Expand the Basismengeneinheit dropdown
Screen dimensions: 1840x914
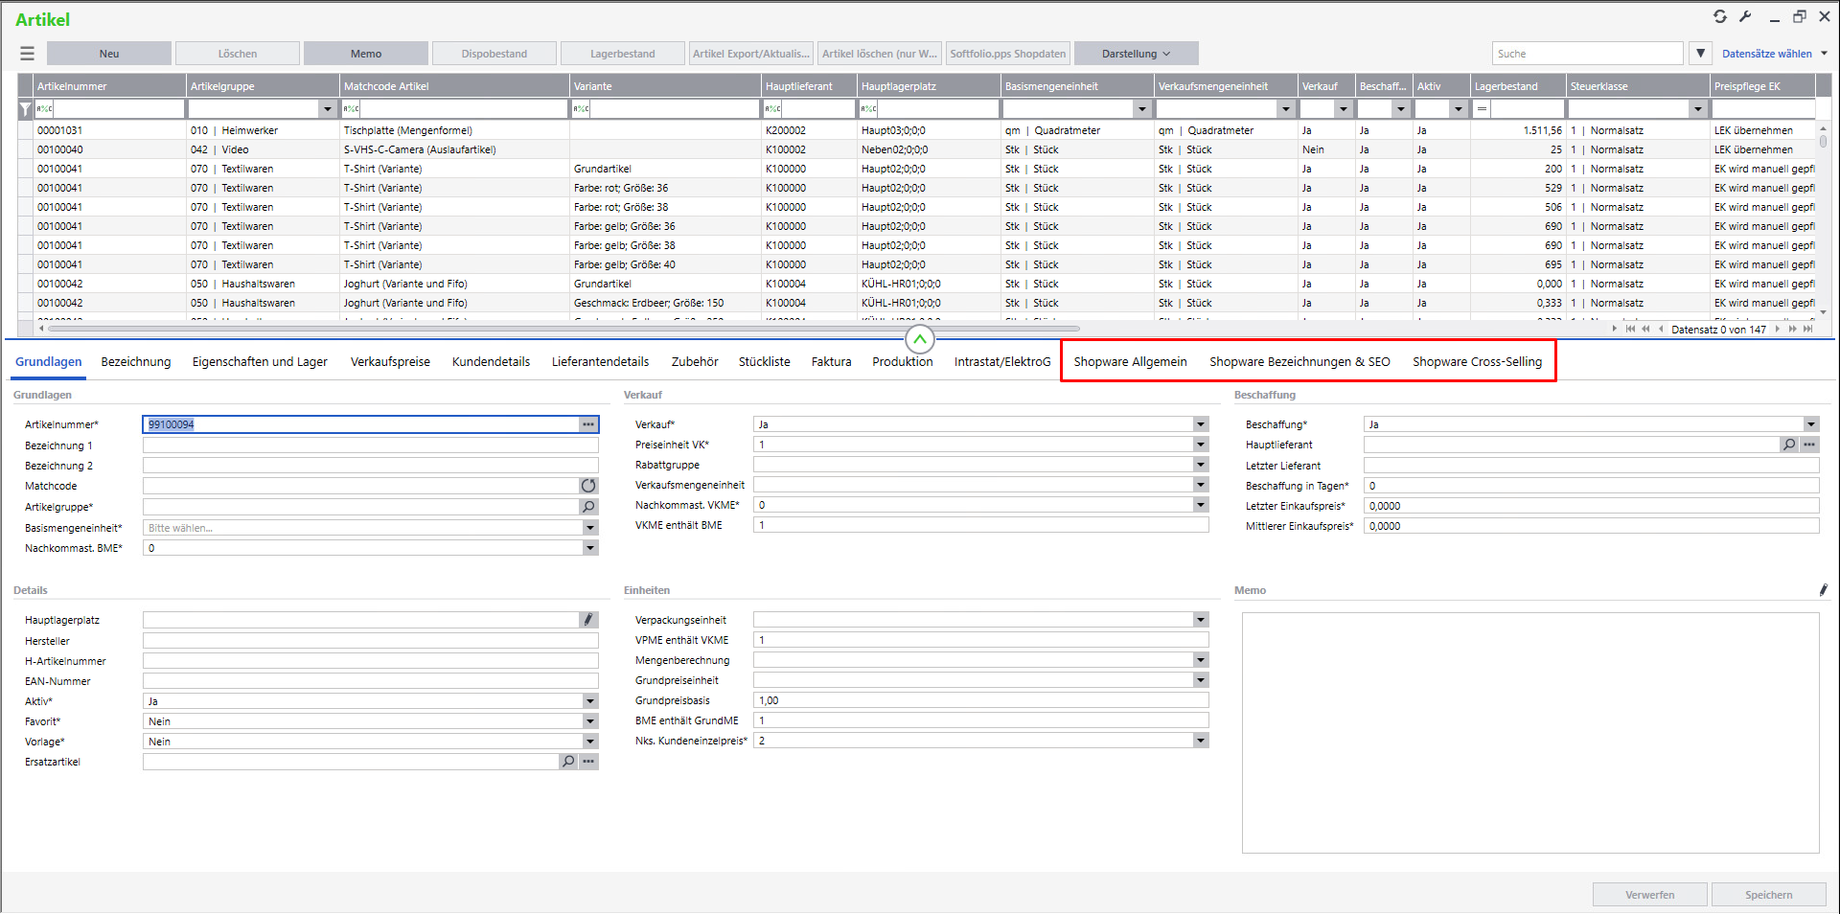tap(589, 528)
